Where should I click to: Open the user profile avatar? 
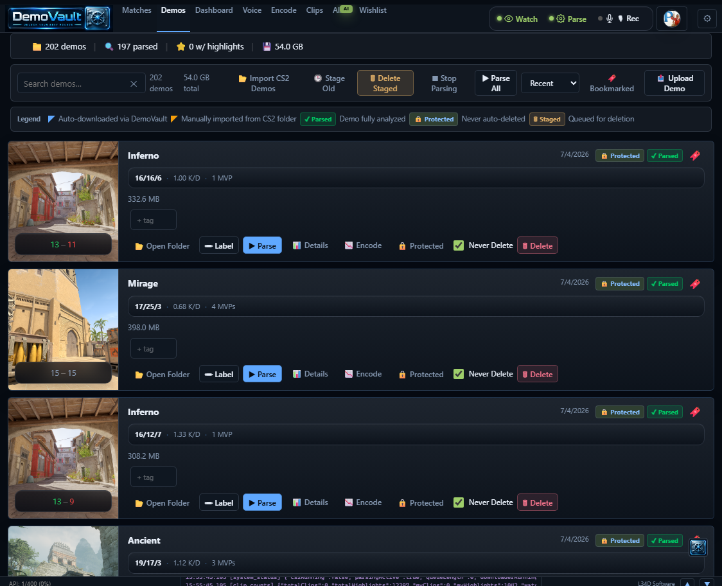[671, 19]
